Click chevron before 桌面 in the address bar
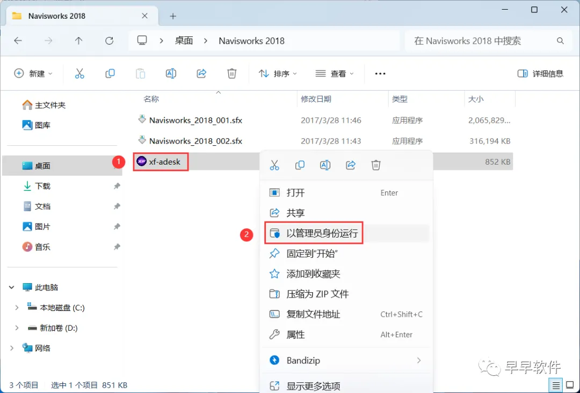Screen dimensions: 580x393 [161, 41]
